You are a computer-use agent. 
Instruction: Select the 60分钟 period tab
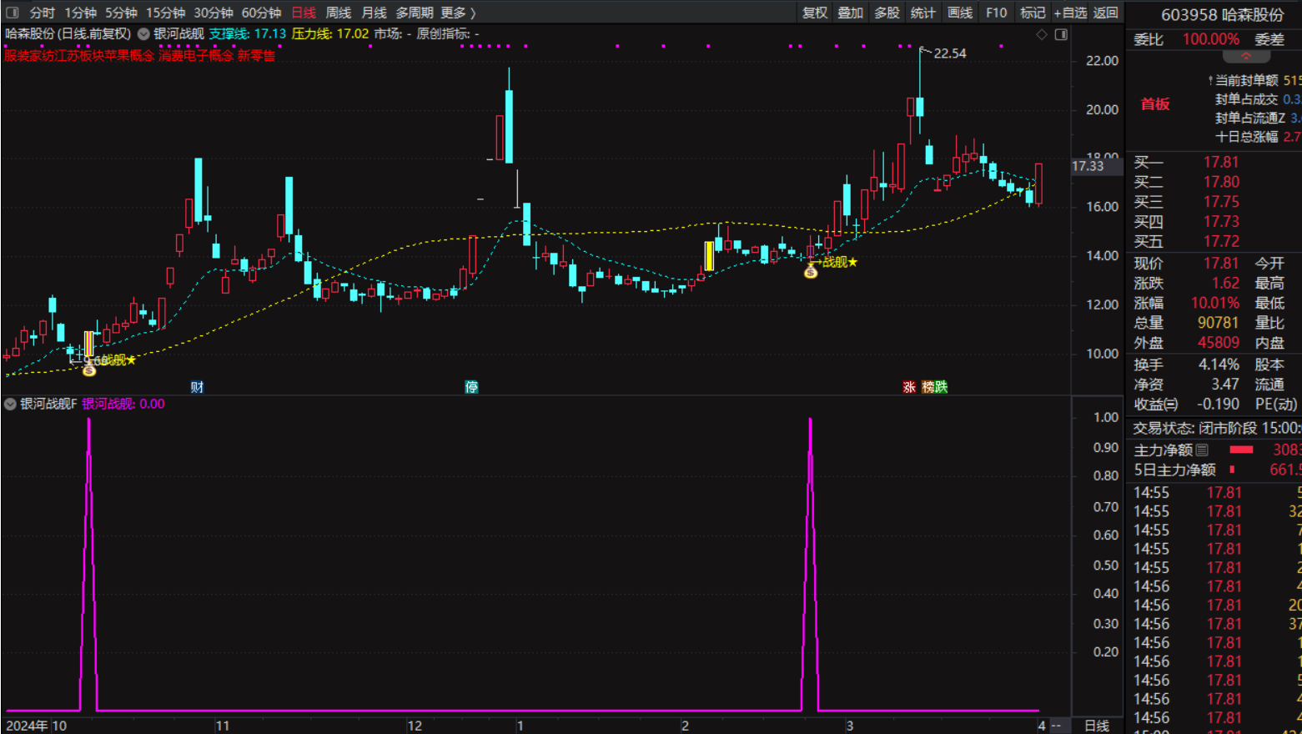coord(261,13)
